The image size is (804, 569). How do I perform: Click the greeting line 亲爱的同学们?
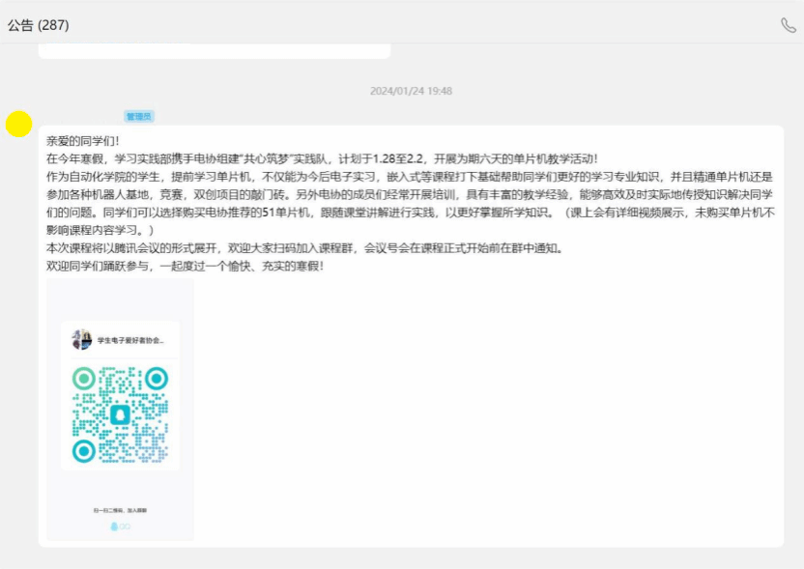click(x=83, y=141)
